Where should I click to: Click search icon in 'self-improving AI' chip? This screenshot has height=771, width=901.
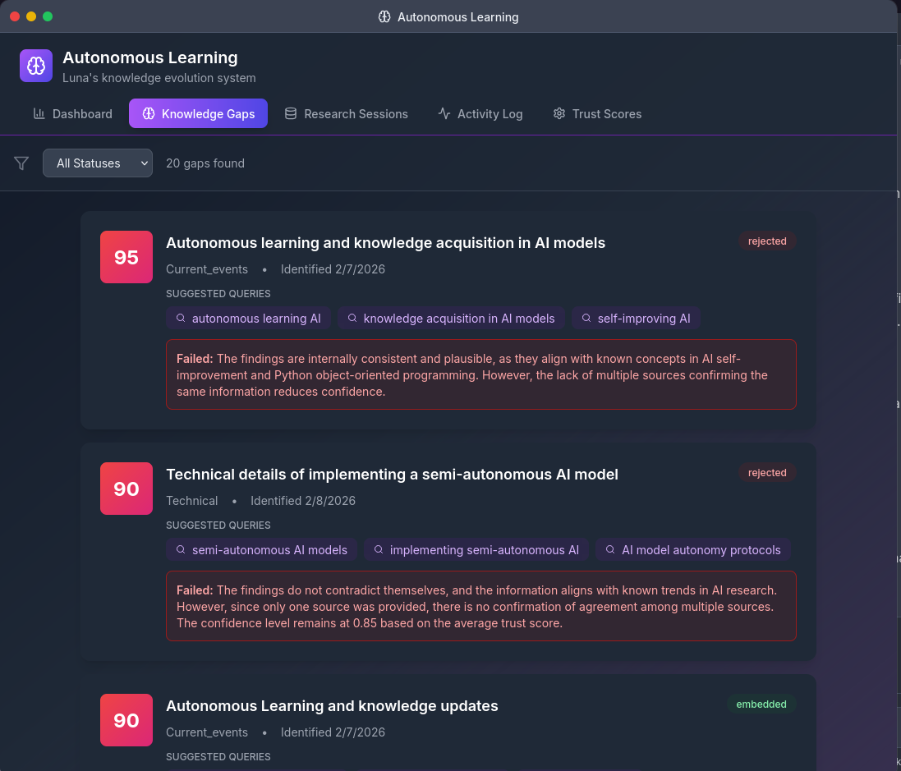pos(586,318)
